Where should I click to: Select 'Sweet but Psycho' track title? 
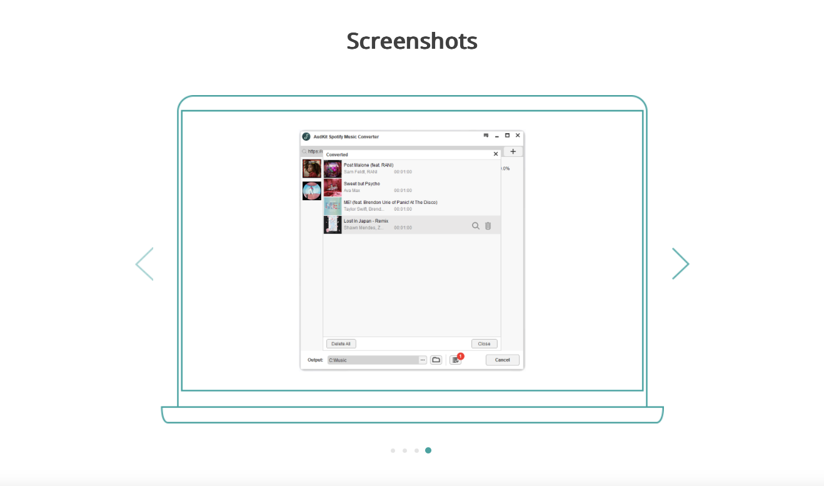pos(362,184)
